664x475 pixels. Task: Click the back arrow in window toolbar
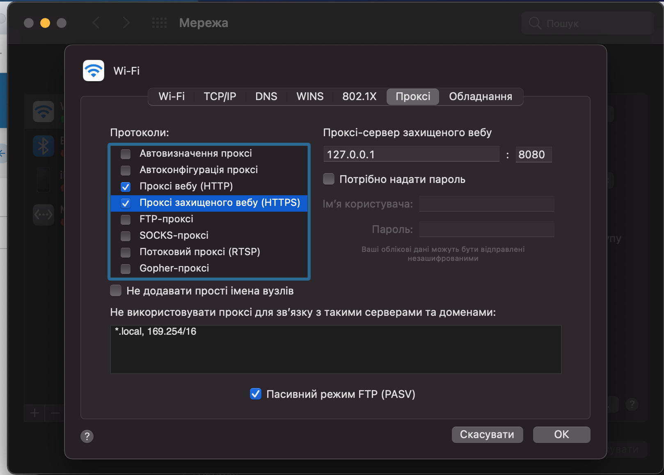(96, 23)
